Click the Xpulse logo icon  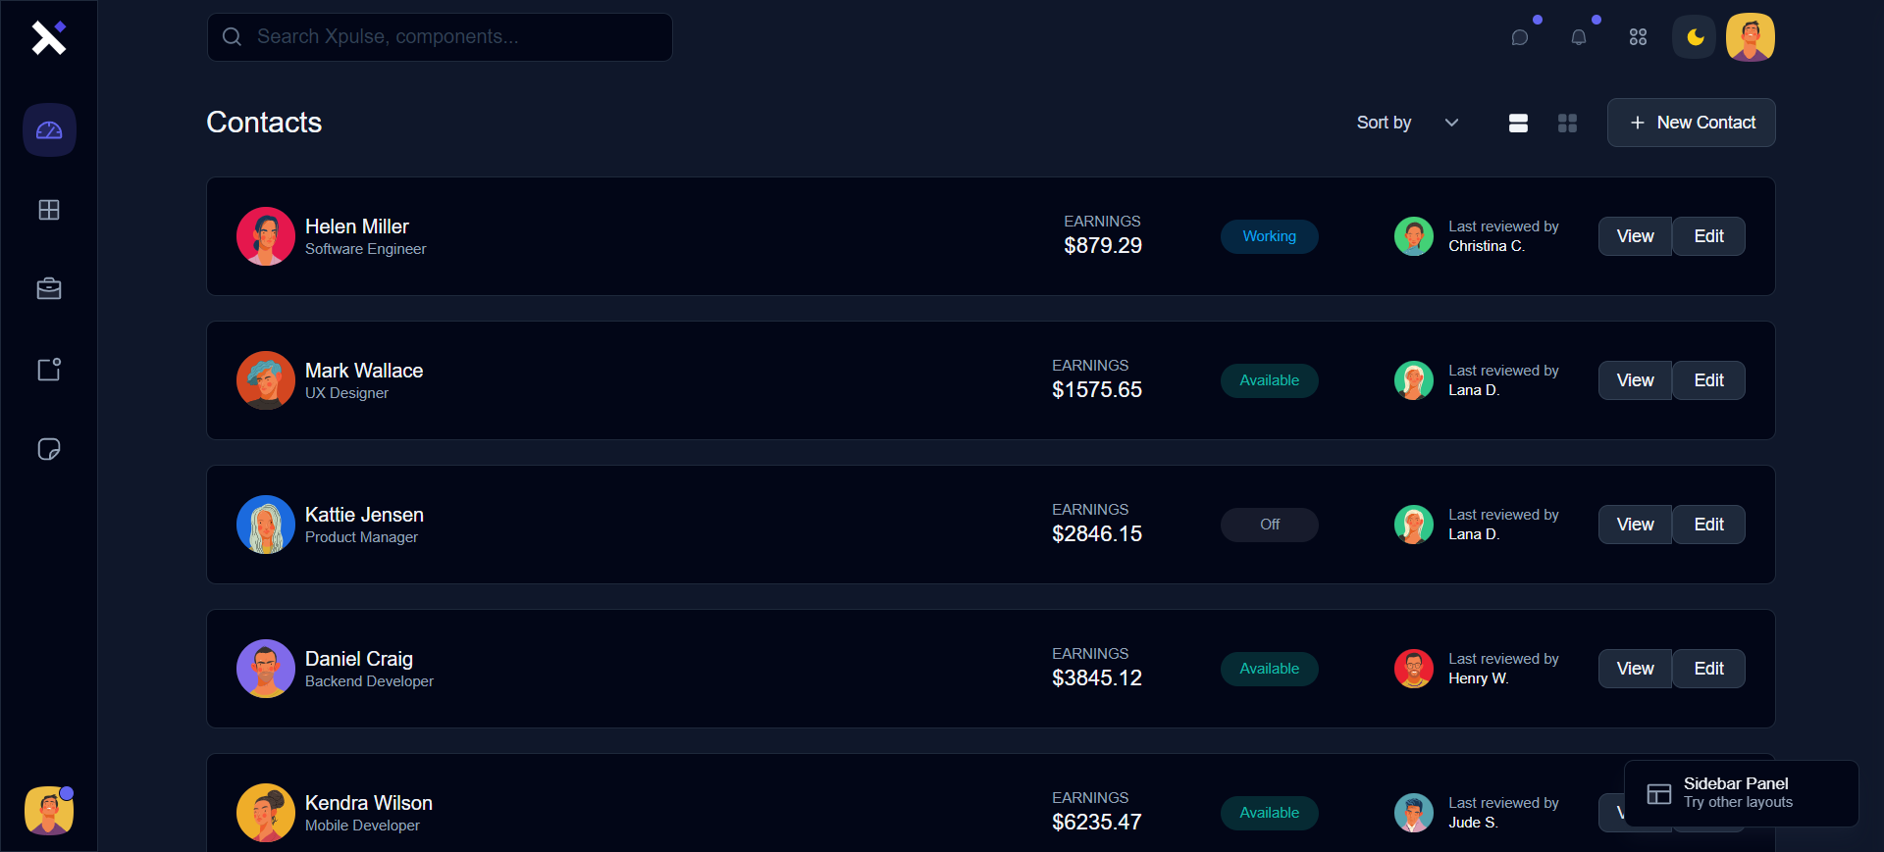(48, 38)
